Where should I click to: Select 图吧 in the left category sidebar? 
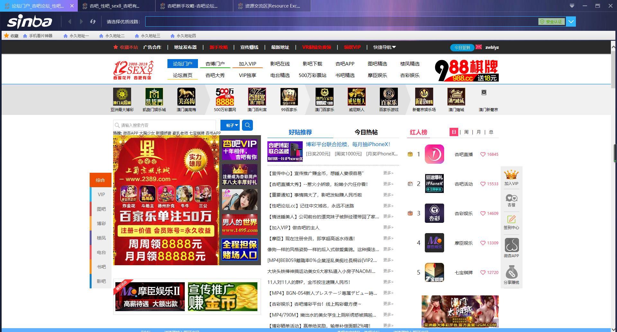101,209
